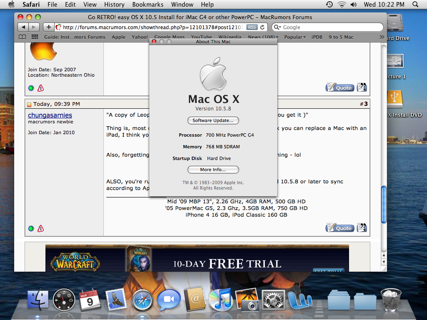Open the first folder stack in the Dock
This screenshot has height=320, width=427.
[x=339, y=300]
